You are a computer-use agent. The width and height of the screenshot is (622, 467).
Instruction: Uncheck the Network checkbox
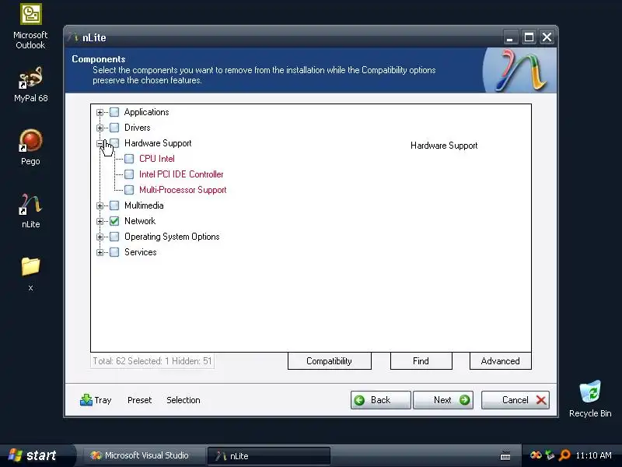click(114, 221)
